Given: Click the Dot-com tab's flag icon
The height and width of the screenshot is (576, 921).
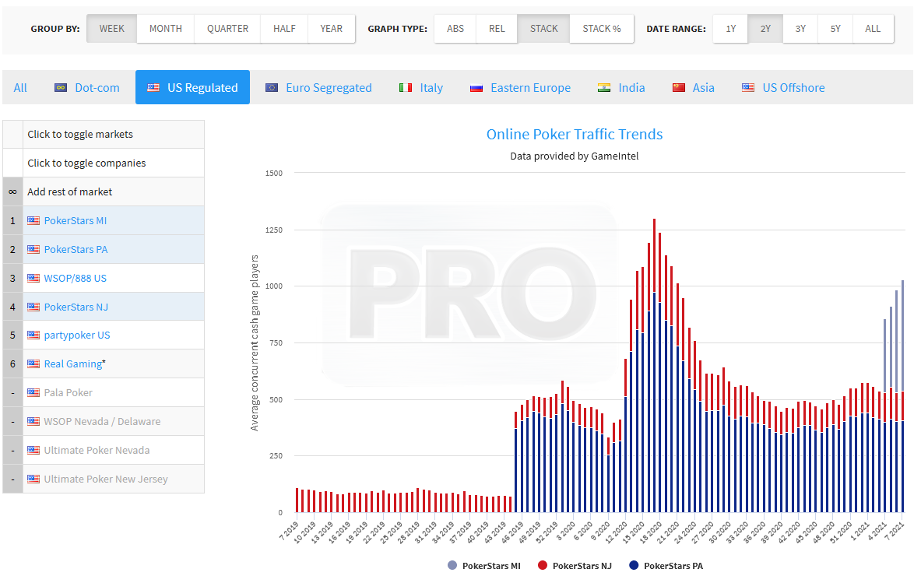Looking at the screenshot, I should pyautogui.click(x=61, y=87).
